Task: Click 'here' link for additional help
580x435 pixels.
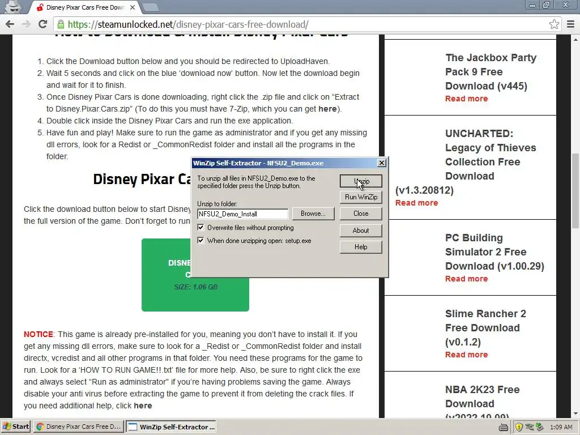Action: click(x=143, y=406)
